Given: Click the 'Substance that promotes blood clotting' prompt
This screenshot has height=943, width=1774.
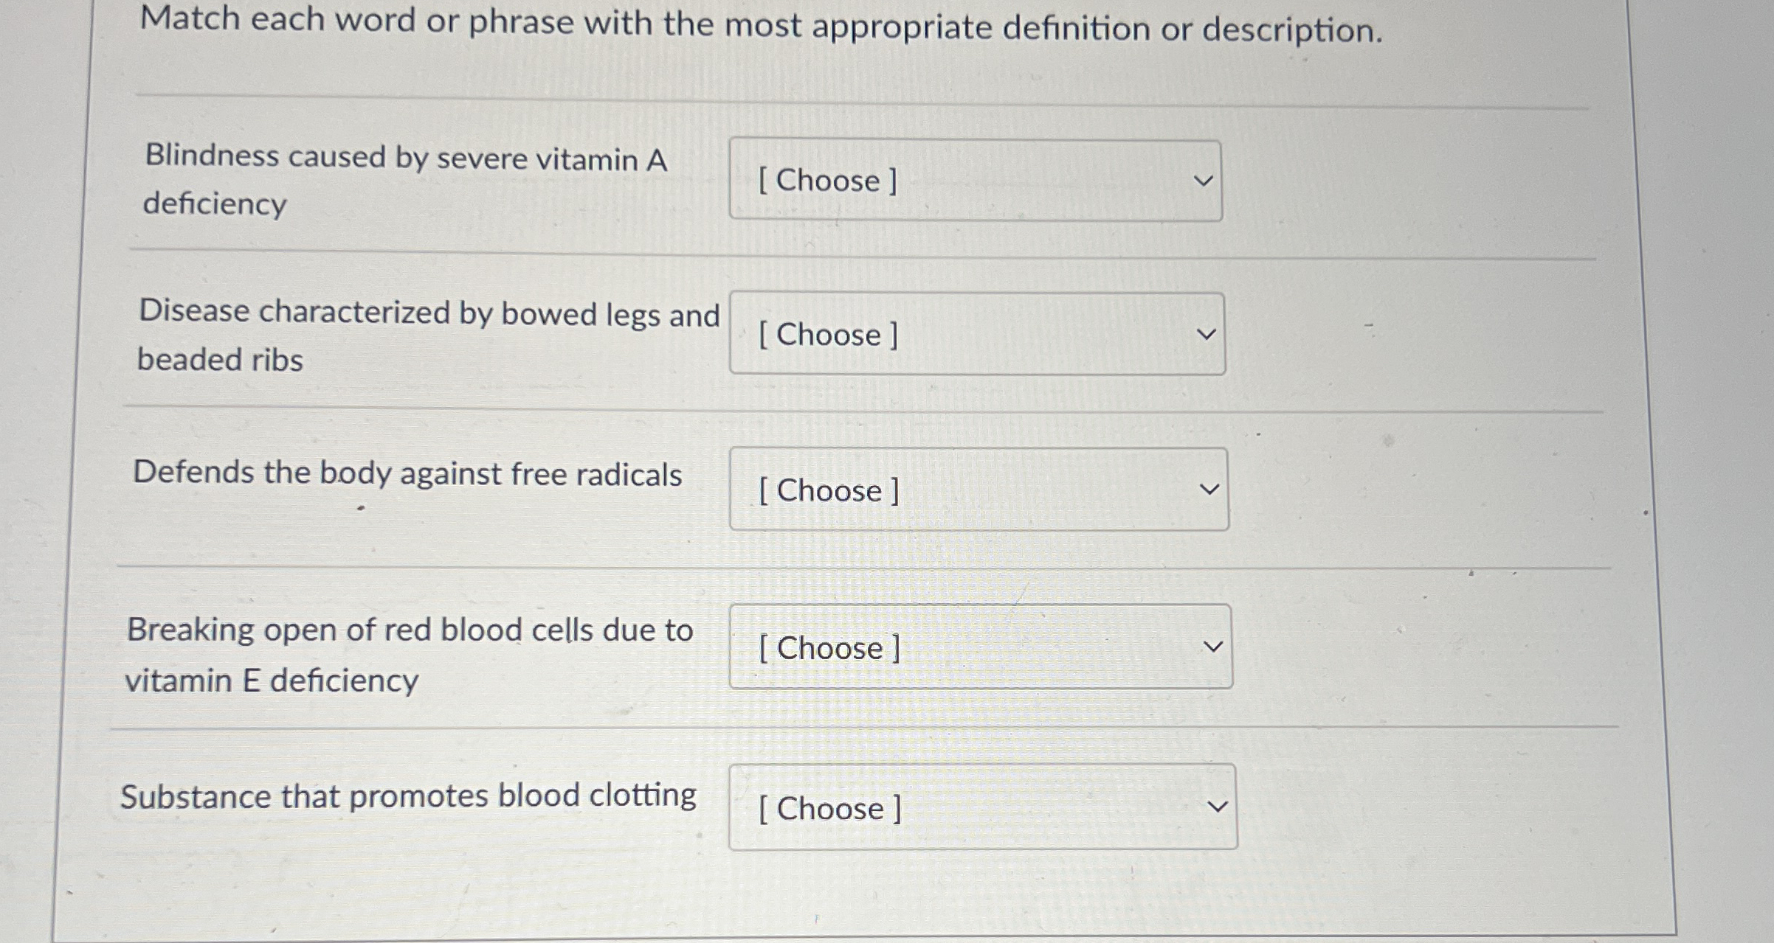Looking at the screenshot, I should coord(408,796).
